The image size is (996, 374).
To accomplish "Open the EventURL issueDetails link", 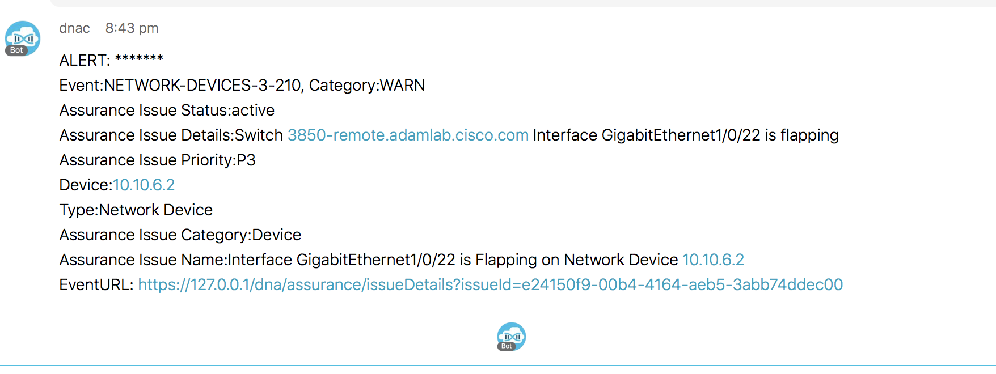I will pyautogui.click(x=490, y=285).
